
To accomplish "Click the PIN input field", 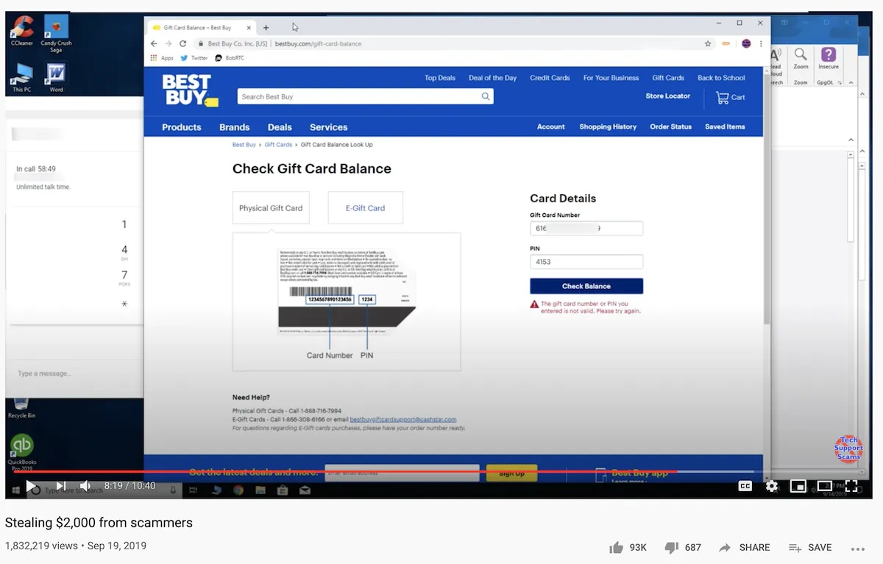I will click(586, 262).
